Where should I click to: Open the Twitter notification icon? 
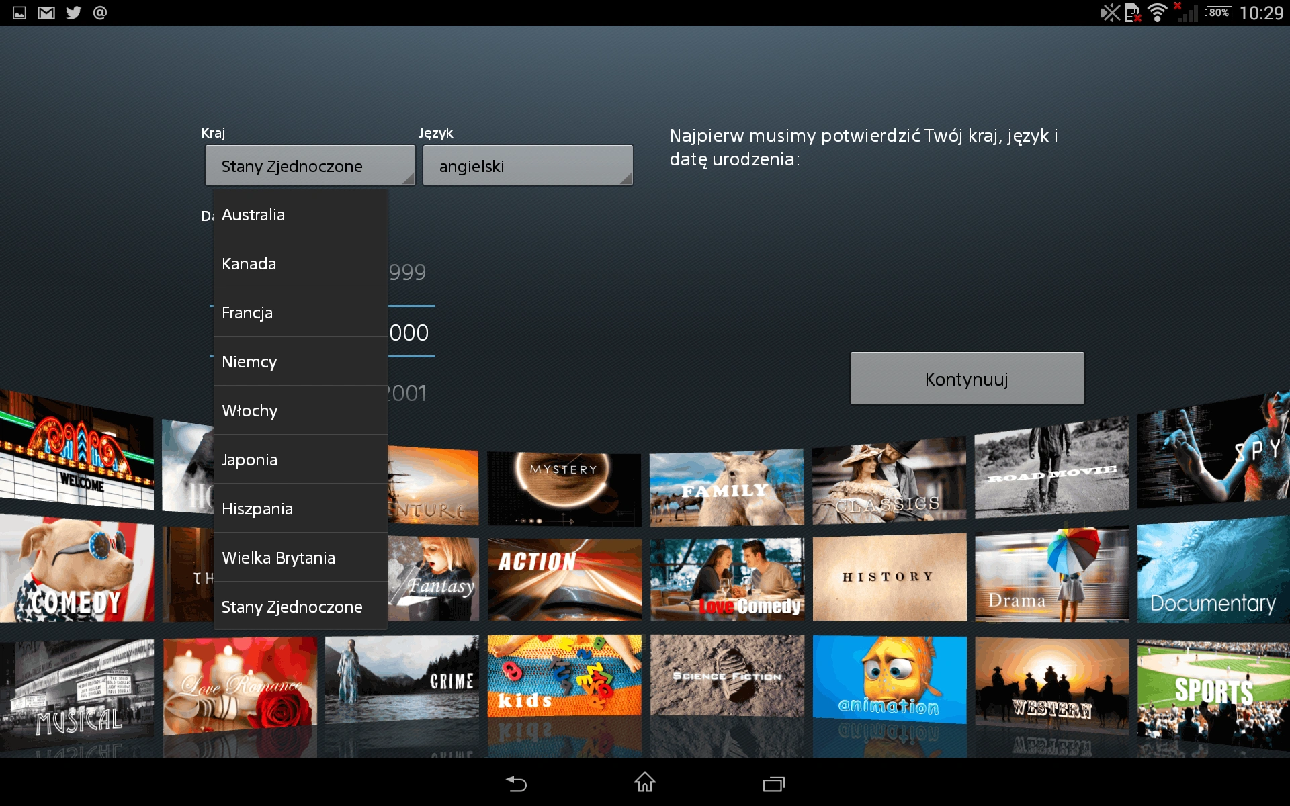(73, 13)
